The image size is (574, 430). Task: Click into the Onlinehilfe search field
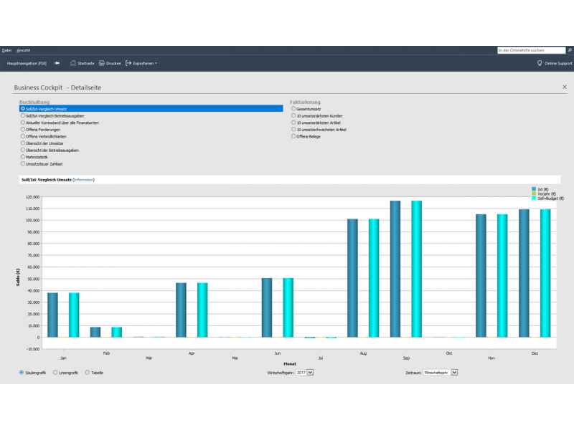point(530,50)
